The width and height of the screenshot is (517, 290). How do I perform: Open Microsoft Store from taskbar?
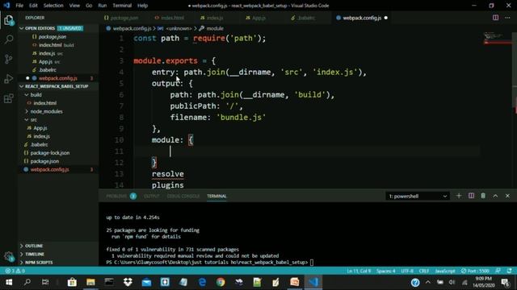pyautogui.click(x=72, y=282)
